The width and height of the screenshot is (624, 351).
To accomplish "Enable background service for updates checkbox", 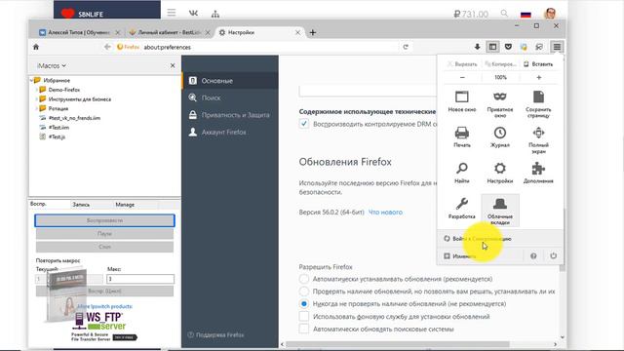I will (x=303, y=316).
